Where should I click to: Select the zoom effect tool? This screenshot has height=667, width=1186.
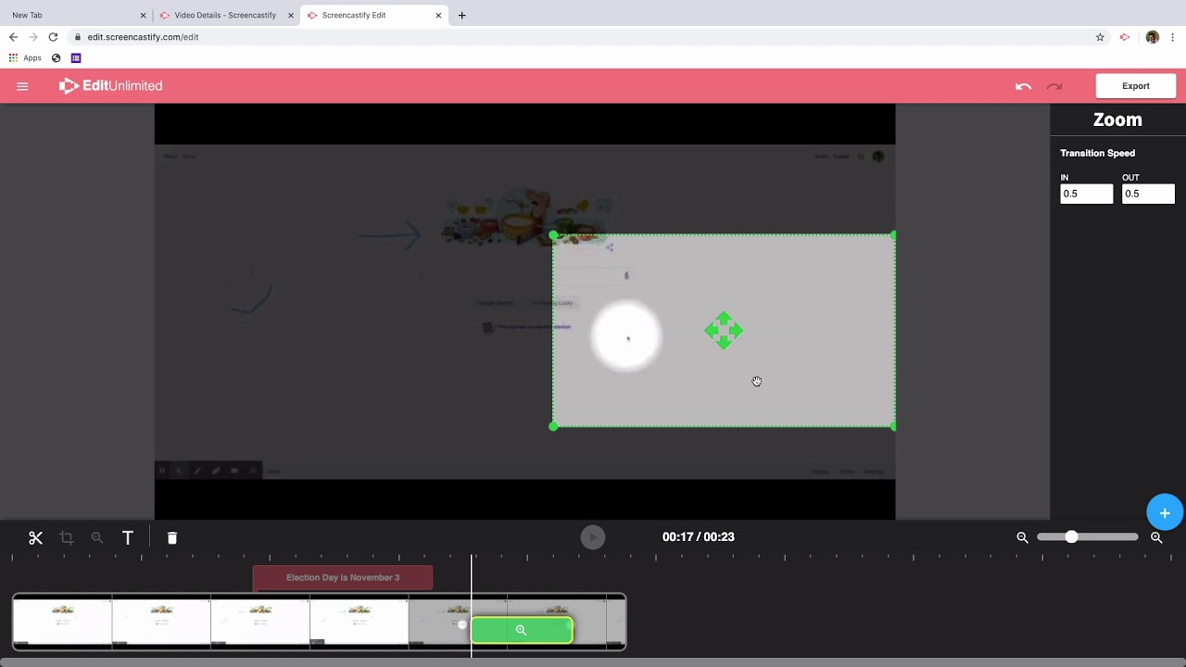point(96,537)
